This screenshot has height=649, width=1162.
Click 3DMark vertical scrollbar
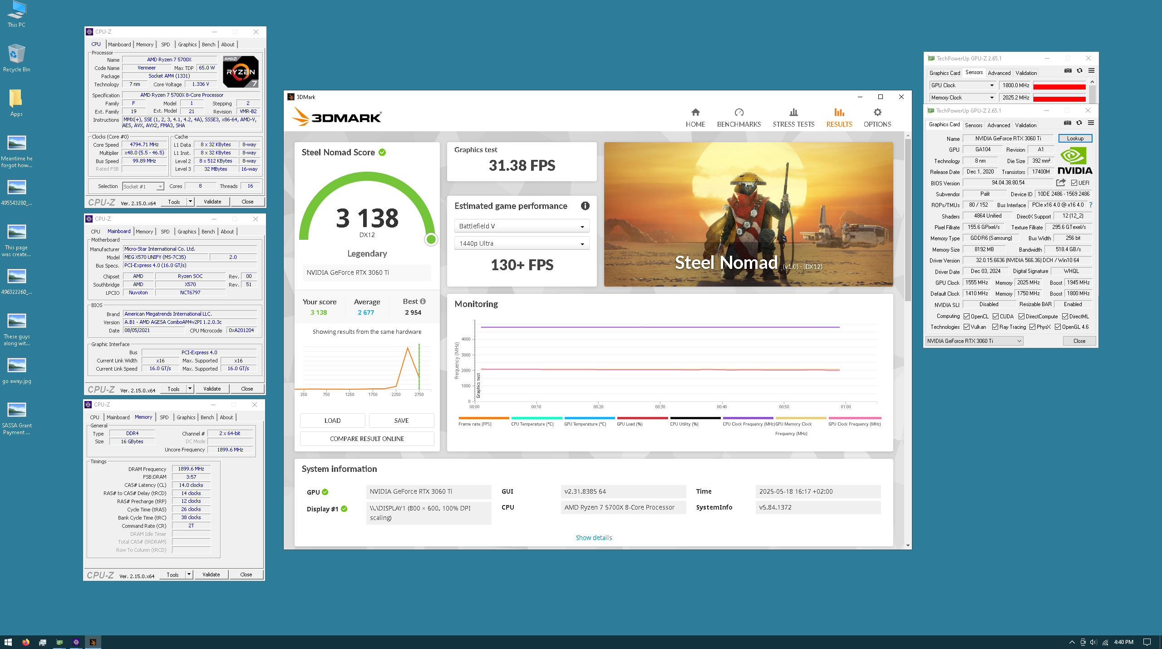pyautogui.click(x=907, y=220)
